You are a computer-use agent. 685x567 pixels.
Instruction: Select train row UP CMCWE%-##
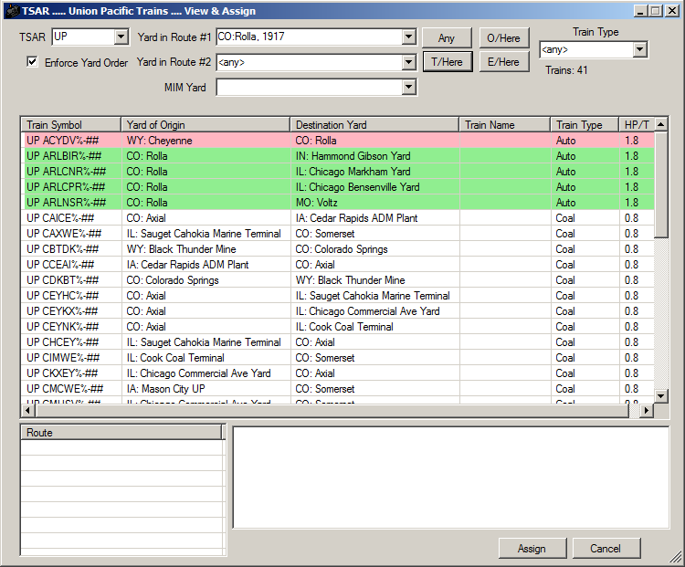click(337, 388)
